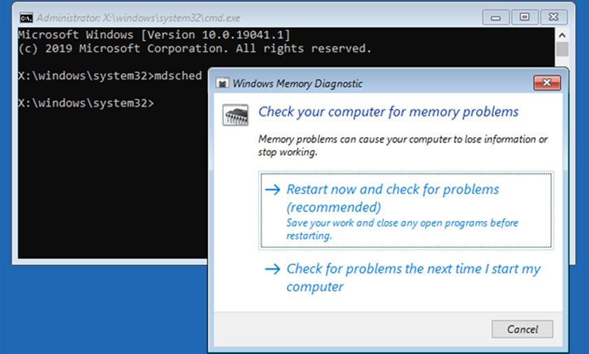The image size is (589, 354).
Task: Click the 'Windows Memory Diagnostic' title text
Action: pyautogui.click(x=297, y=83)
